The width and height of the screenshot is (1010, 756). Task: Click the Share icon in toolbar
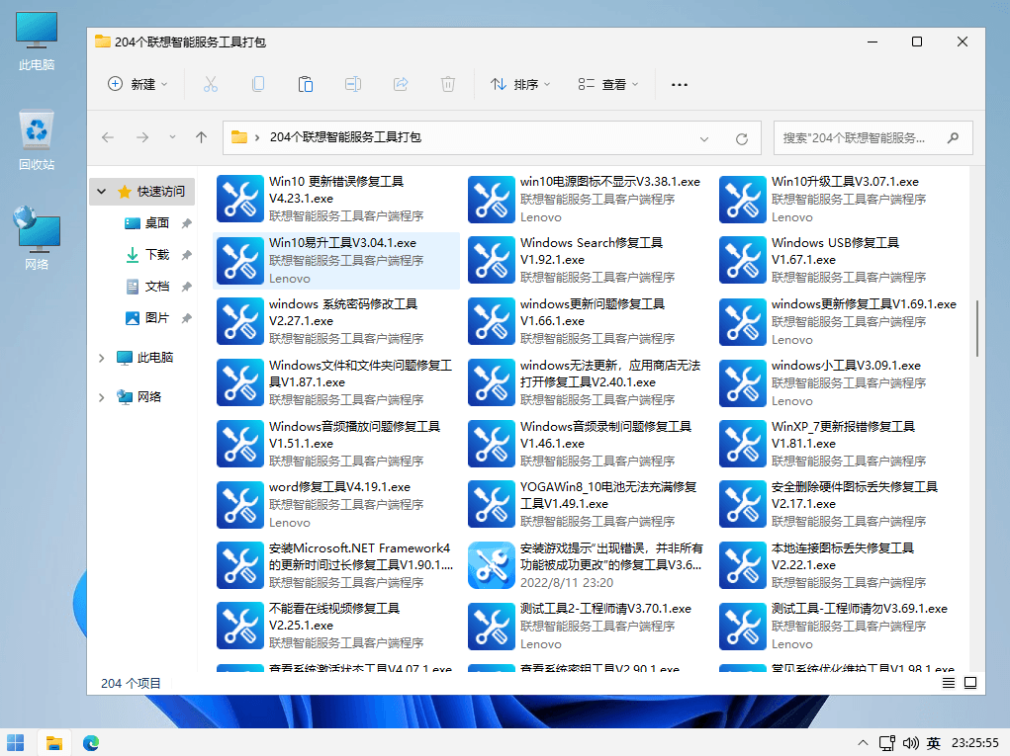(401, 84)
